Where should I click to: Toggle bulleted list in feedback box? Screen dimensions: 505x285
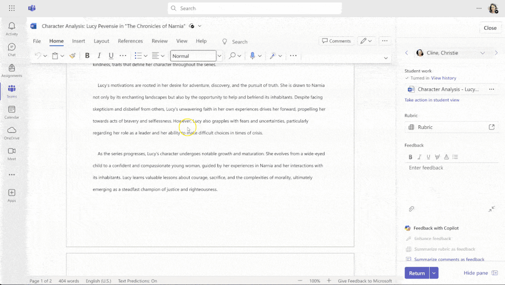(x=455, y=157)
